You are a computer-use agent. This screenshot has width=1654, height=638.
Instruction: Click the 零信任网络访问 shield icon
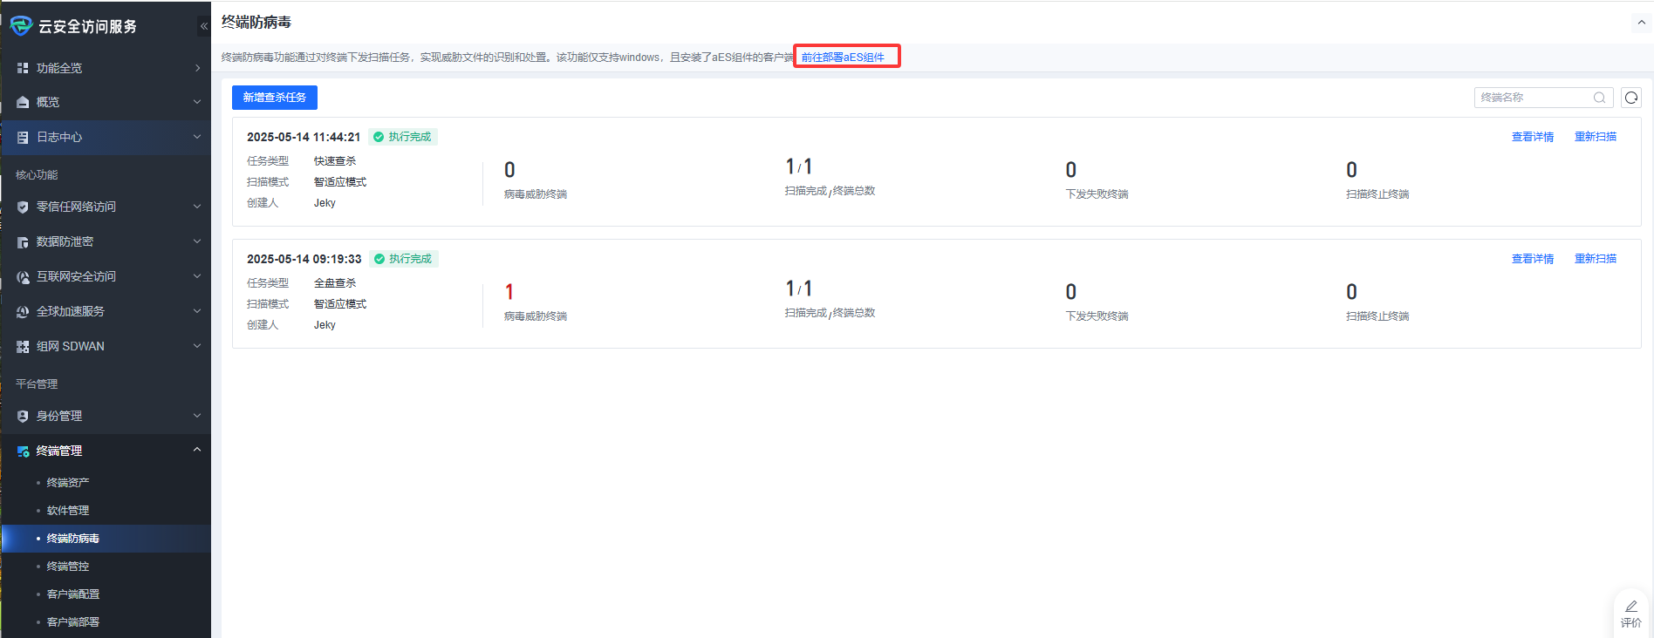[x=23, y=207]
